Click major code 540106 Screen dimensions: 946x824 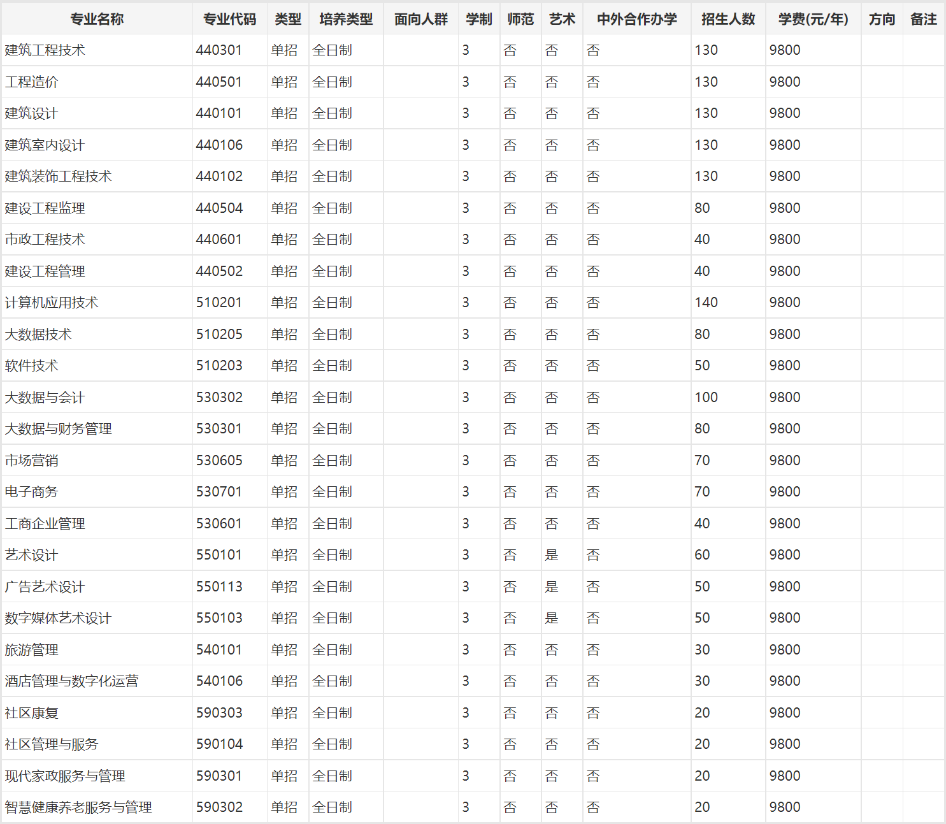click(x=219, y=681)
